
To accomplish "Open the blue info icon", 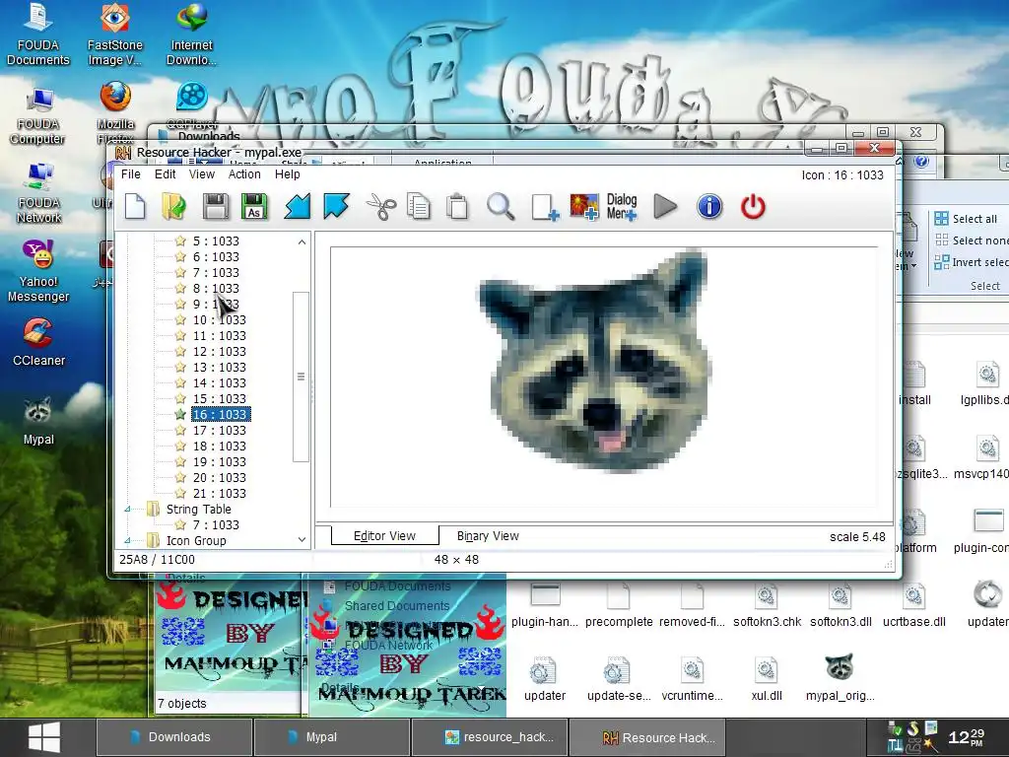I will (x=709, y=207).
